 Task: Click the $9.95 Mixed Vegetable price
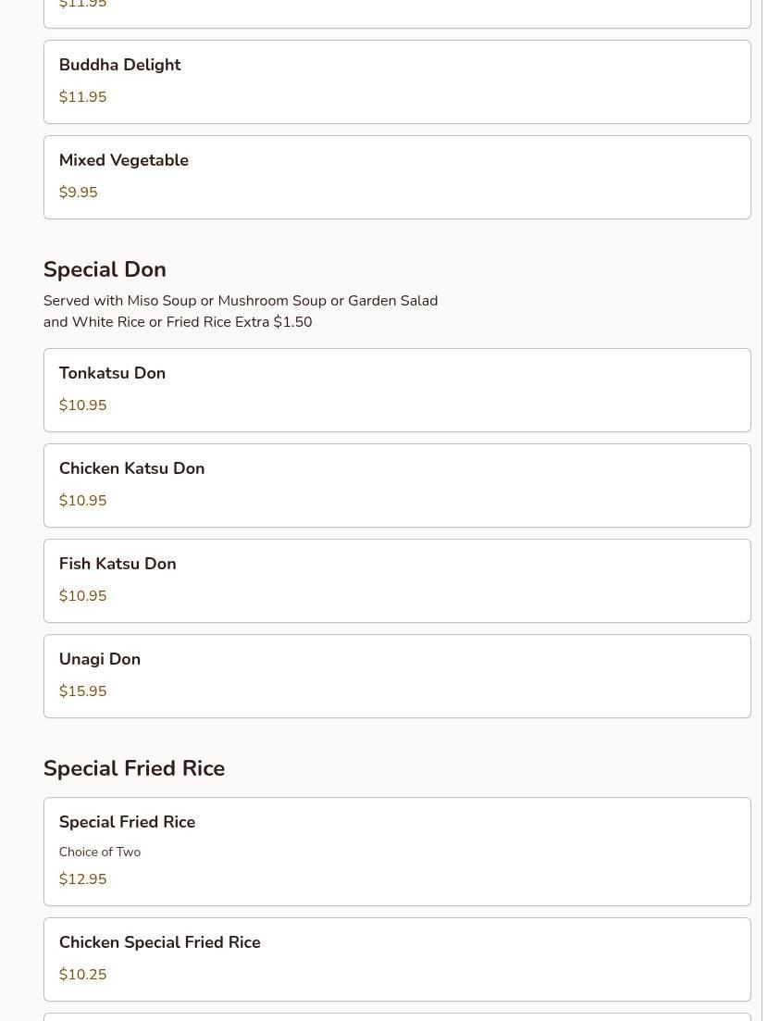click(78, 193)
